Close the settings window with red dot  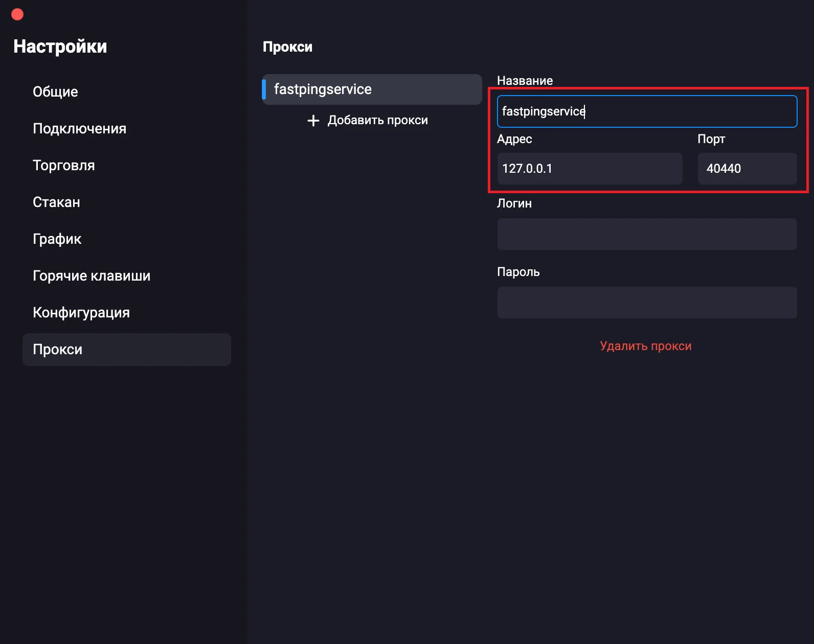[x=17, y=14]
